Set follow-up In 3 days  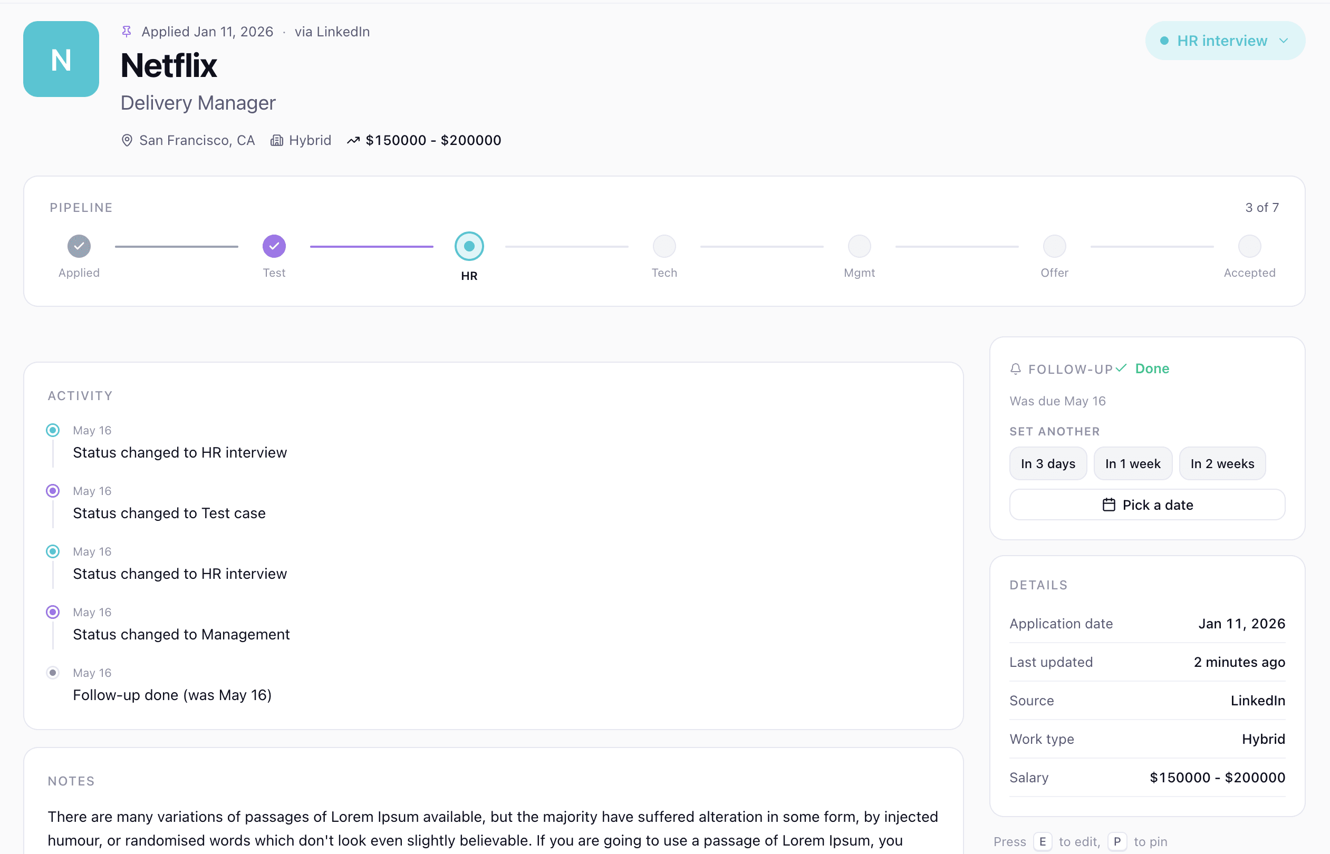click(1048, 463)
